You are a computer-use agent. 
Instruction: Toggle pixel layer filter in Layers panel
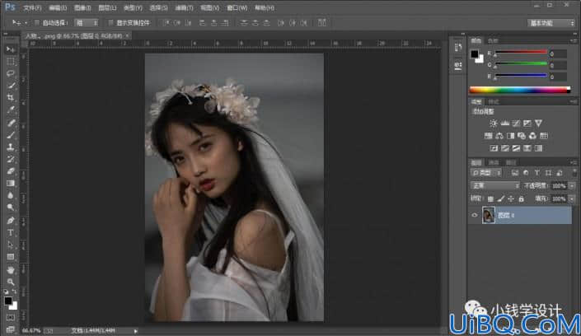pyautogui.click(x=515, y=173)
